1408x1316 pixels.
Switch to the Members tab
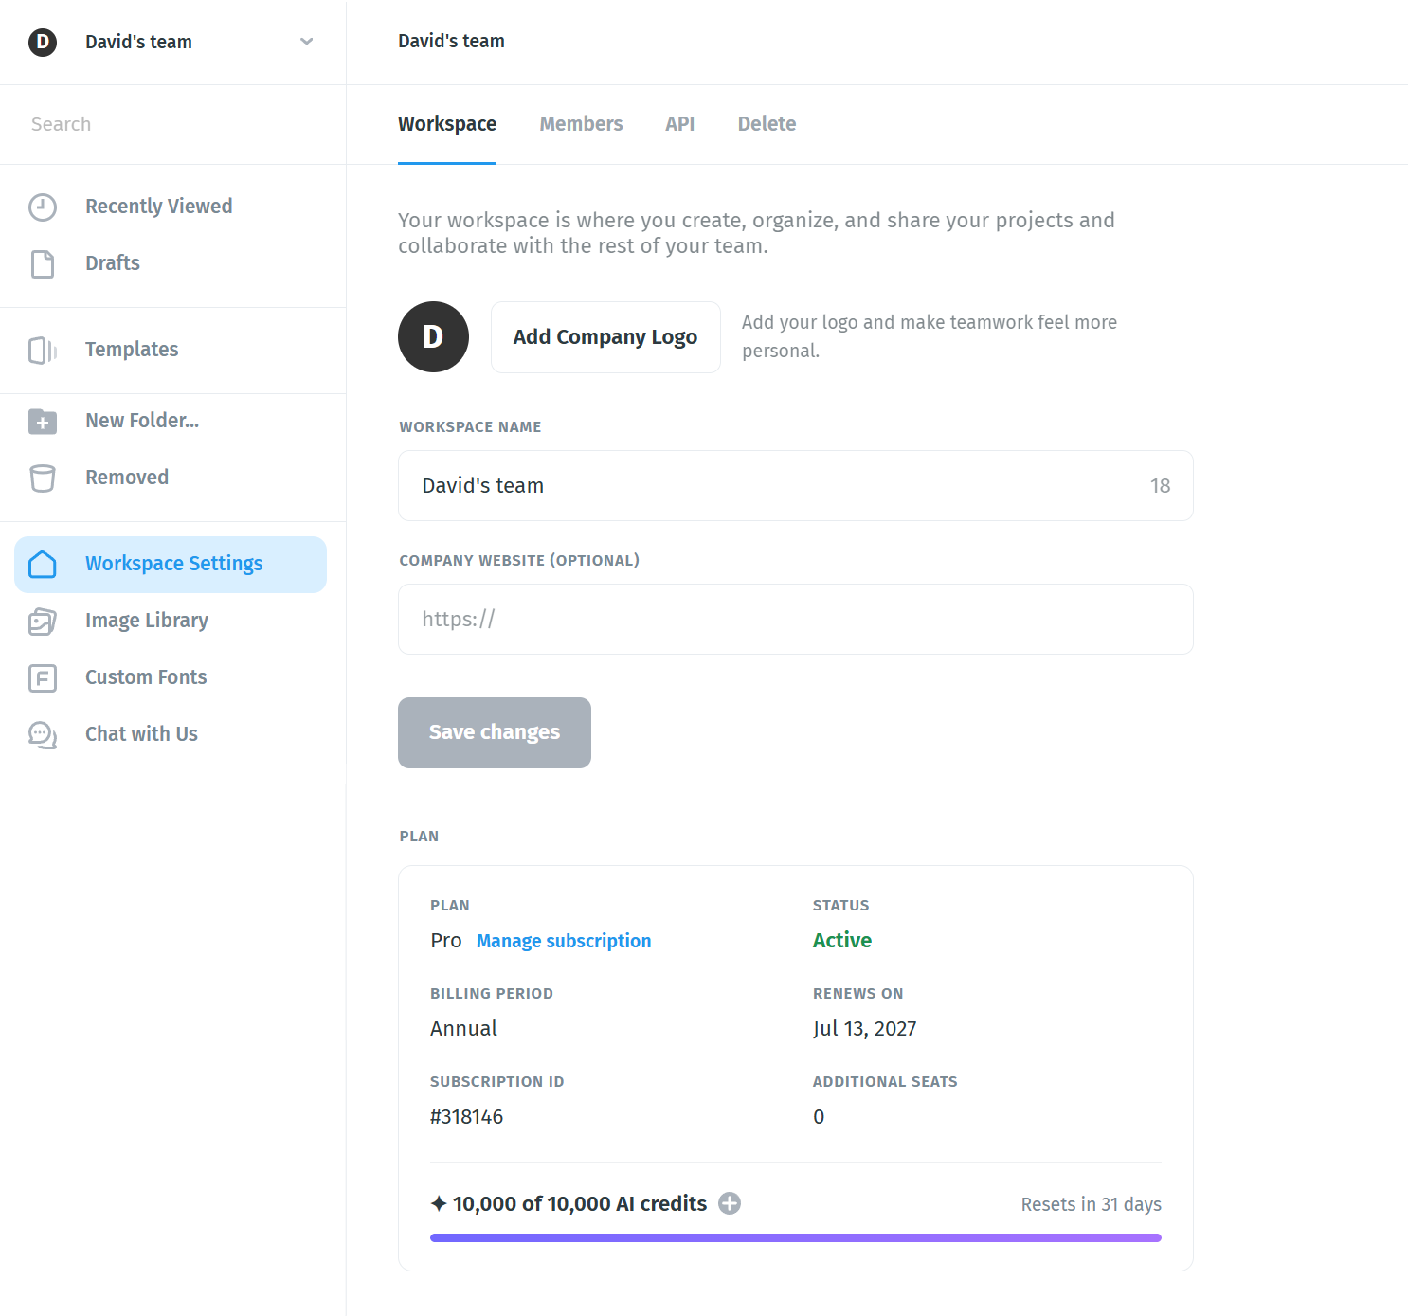(x=581, y=124)
